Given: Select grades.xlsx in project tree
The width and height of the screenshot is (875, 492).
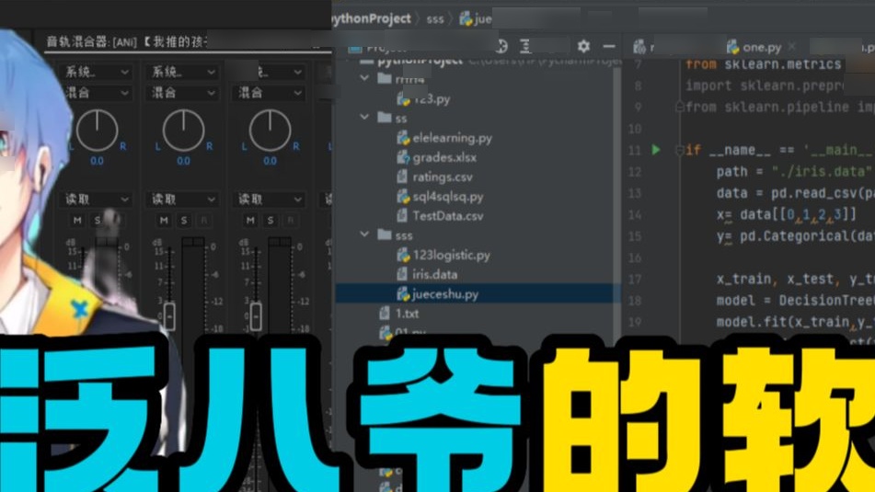Looking at the screenshot, I should 444,157.
